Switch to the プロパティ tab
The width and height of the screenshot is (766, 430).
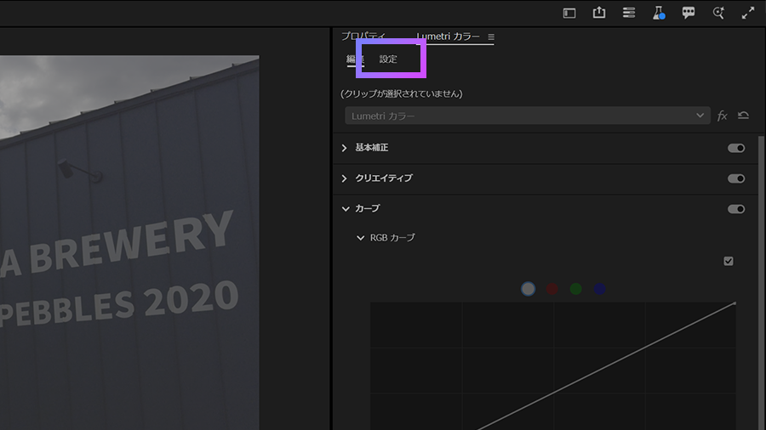[x=363, y=36]
